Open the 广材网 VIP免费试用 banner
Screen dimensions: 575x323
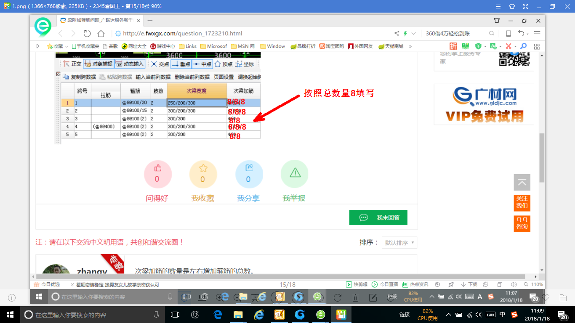[484, 104]
